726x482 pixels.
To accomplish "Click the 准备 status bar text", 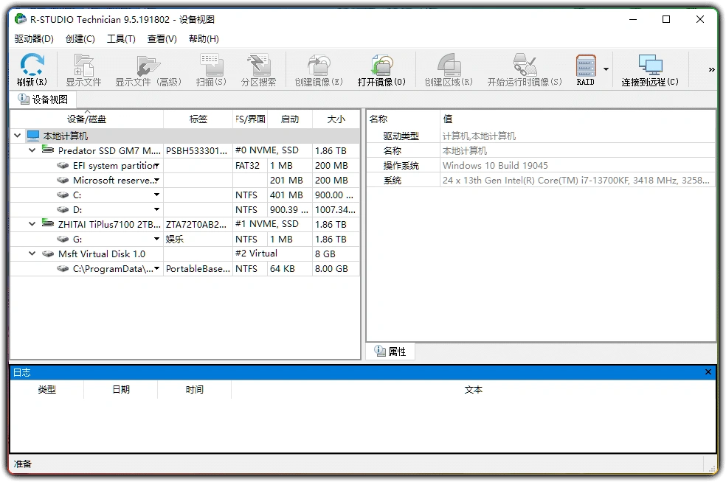I will [22, 464].
